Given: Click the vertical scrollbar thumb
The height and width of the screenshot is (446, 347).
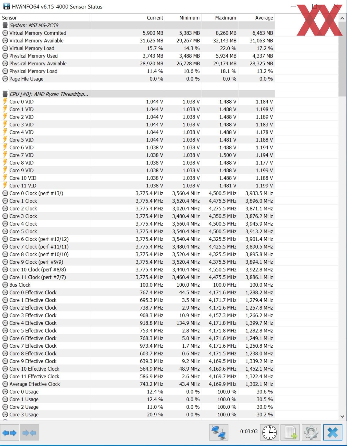Looking at the screenshot, I should pos(342,59).
